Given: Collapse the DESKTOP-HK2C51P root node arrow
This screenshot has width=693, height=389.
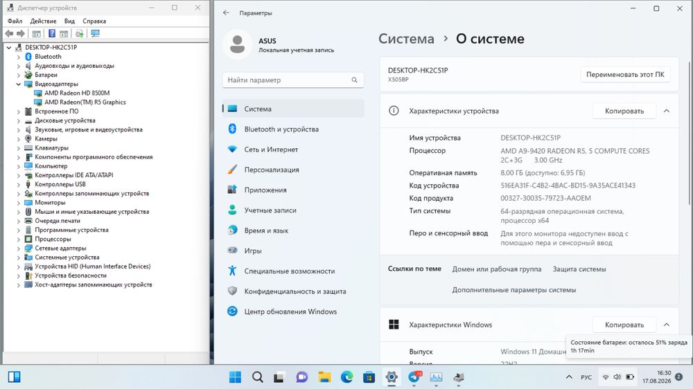Looking at the screenshot, I should pyautogui.click(x=9, y=47).
